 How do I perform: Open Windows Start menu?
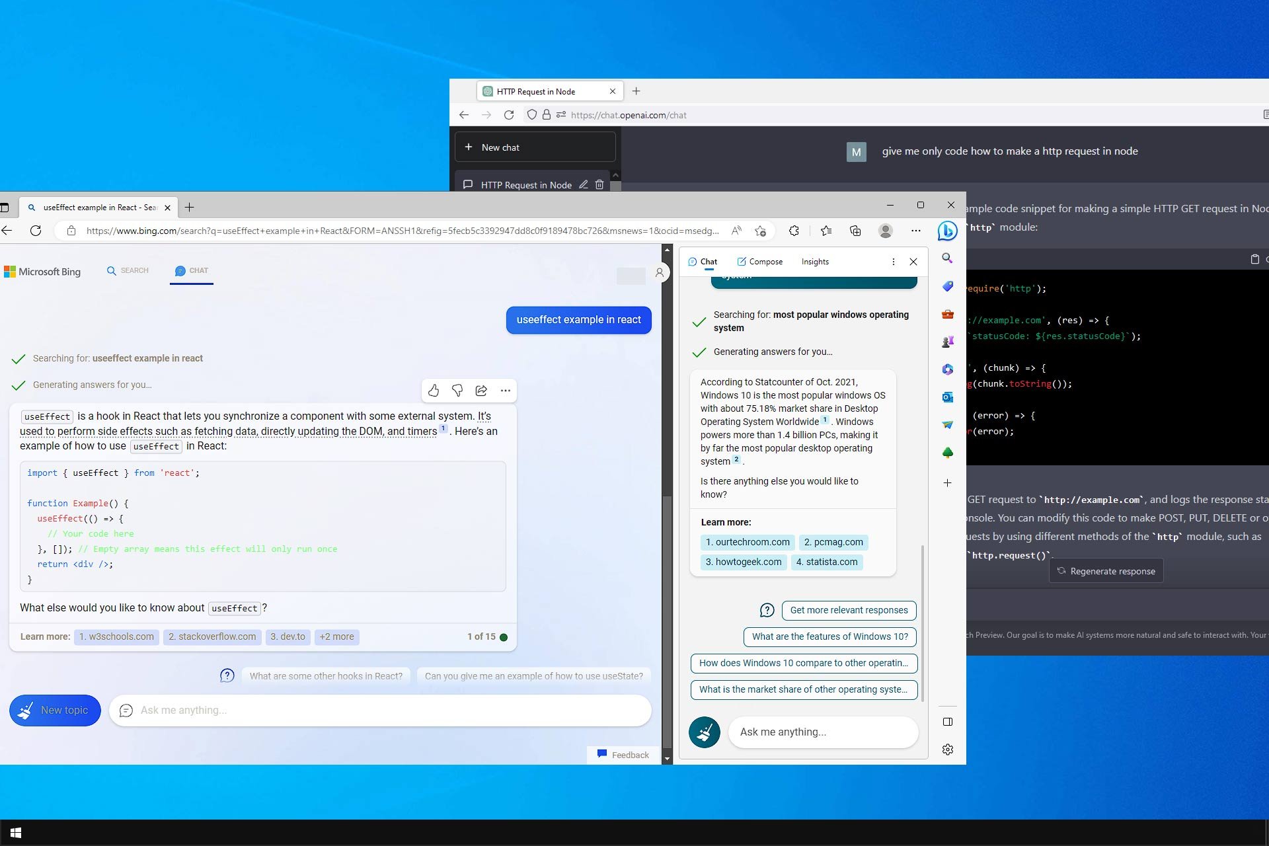click(x=16, y=833)
